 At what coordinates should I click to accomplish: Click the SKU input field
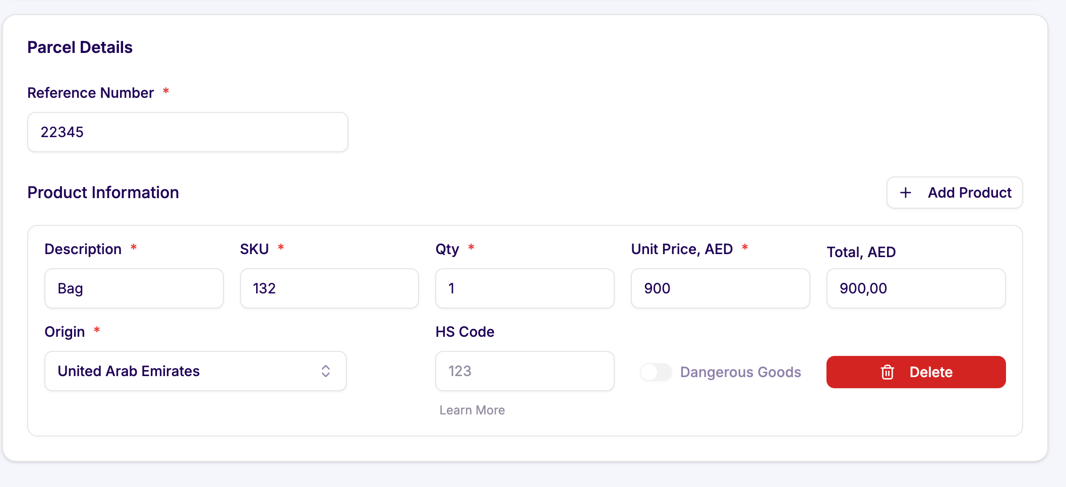pos(329,288)
